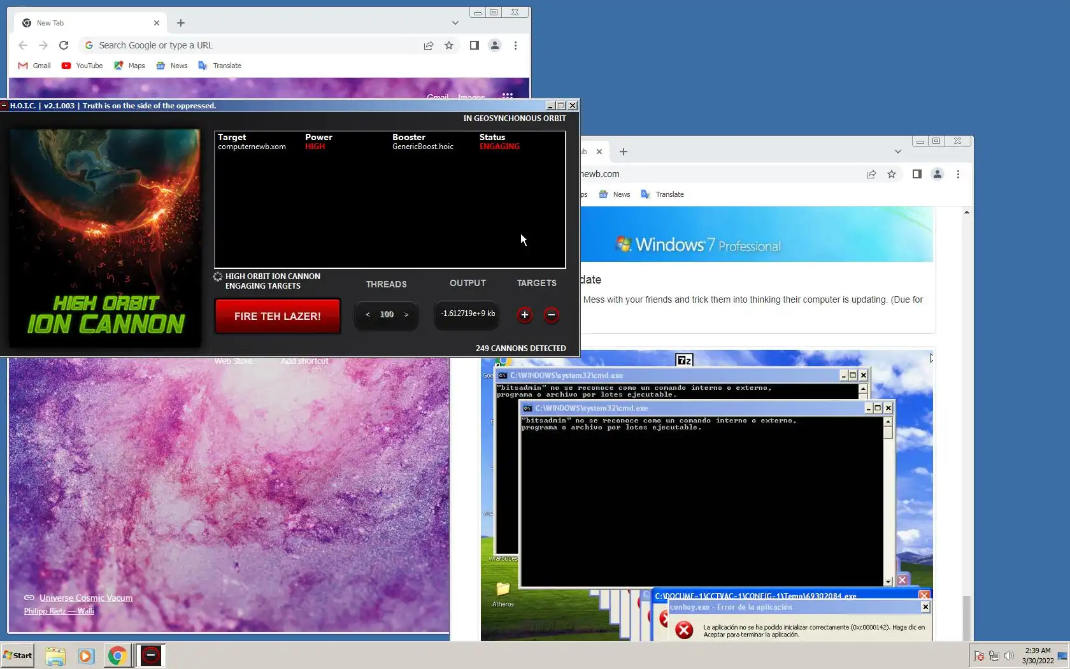Close the New Tab tab

click(157, 23)
